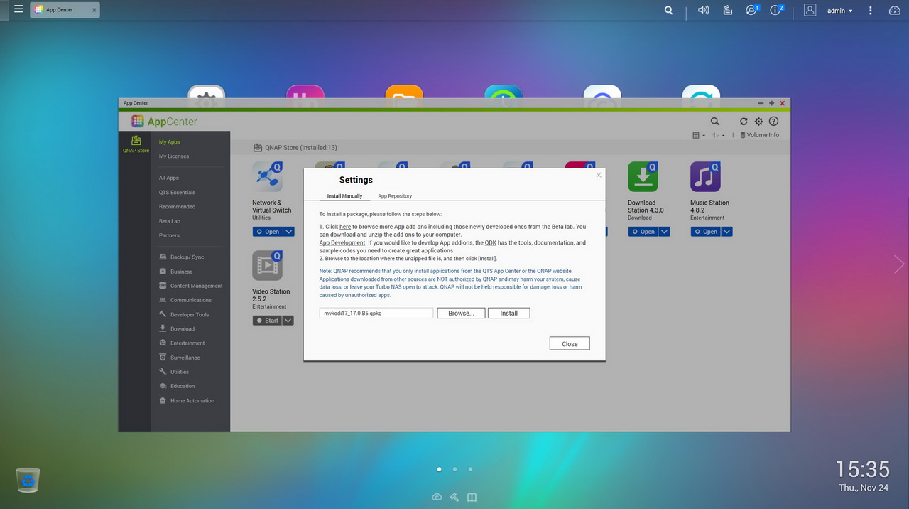Select All Apps in sidebar
Viewport: 909px width, 509px height.
click(x=168, y=178)
